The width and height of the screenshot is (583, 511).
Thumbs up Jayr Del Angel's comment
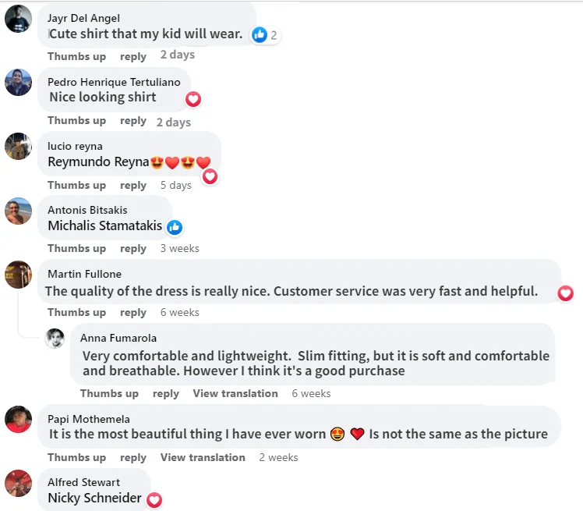click(x=76, y=56)
